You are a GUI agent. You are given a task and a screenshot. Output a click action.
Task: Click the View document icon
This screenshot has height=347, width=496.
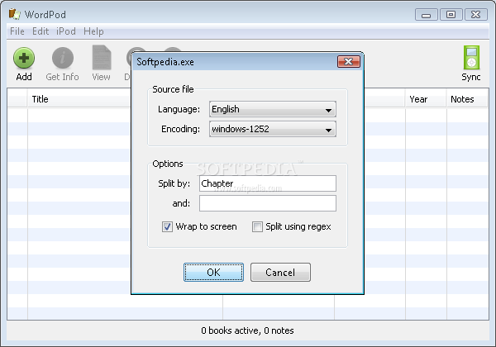pyautogui.click(x=101, y=59)
